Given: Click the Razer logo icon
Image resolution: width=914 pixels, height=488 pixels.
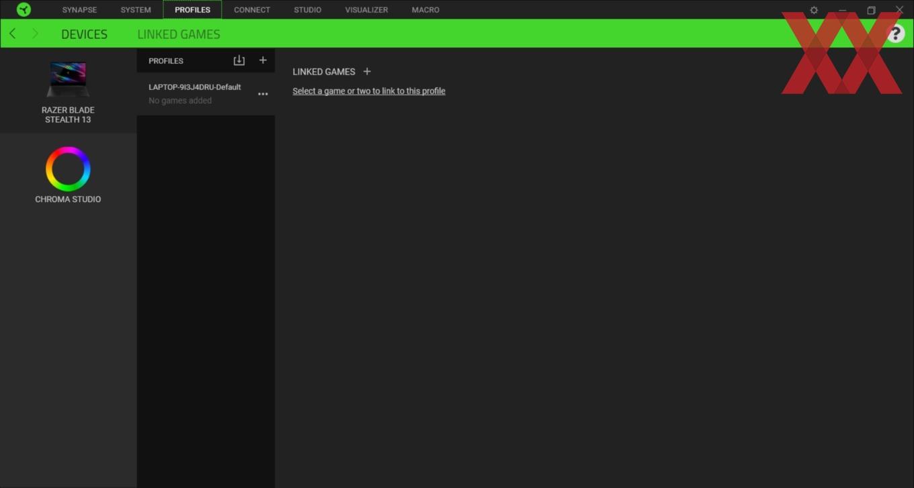Looking at the screenshot, I should pyautogui.click(x=24, y=9).
